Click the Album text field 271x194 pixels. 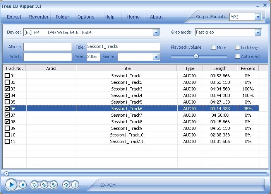[47, 47]
